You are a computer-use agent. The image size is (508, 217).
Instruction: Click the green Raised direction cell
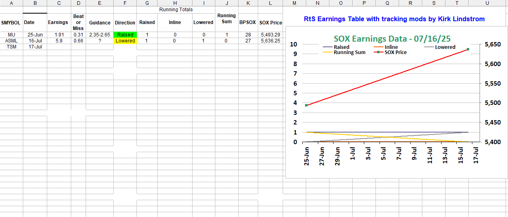click(x=125, y=35)
